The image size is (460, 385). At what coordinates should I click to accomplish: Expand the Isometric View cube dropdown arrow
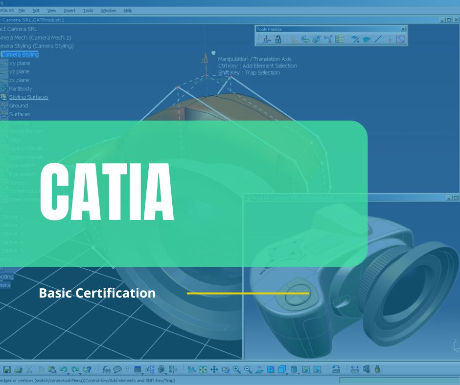pos(287,373)
